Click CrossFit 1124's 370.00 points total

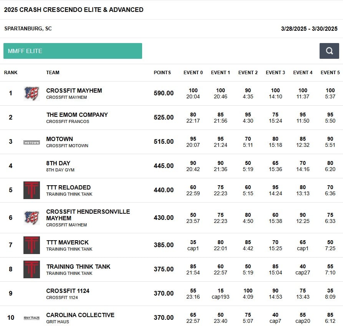163,294
